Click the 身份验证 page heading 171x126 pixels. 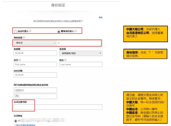tap(58, 5)
